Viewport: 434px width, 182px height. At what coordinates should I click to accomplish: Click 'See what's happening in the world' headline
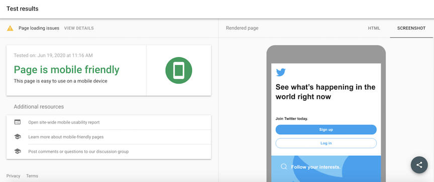(325, 92)
